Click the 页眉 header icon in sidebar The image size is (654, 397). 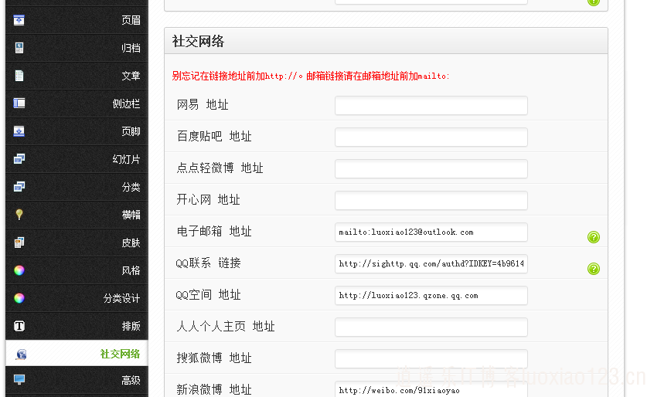tap(19, 20)
